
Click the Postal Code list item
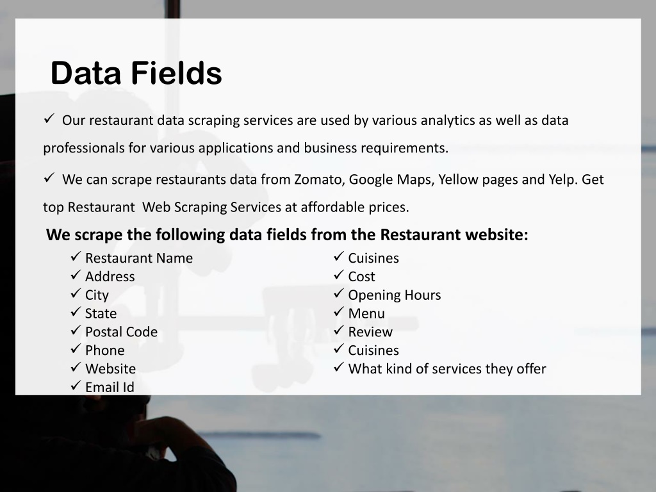(x=121, y=332)
